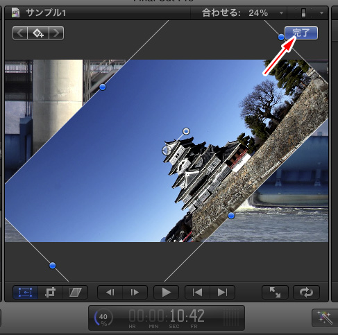The width and height of the screenshot is (338, 335).
Task: Click the 40% background task indicator
Action: (103, 318)
